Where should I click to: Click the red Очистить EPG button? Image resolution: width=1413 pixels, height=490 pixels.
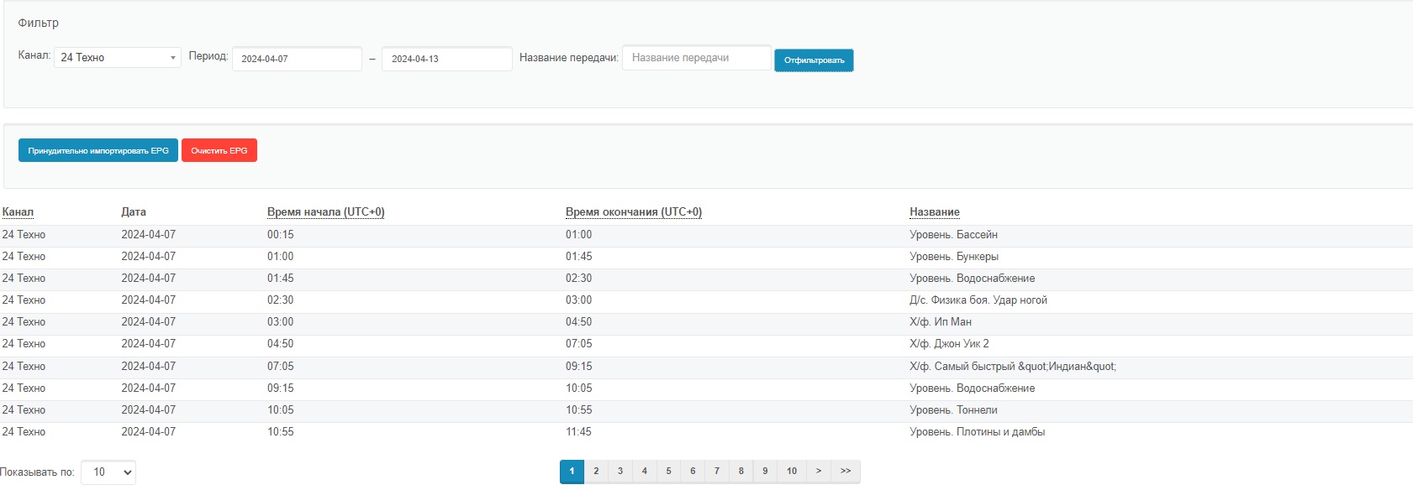(219, 150)
